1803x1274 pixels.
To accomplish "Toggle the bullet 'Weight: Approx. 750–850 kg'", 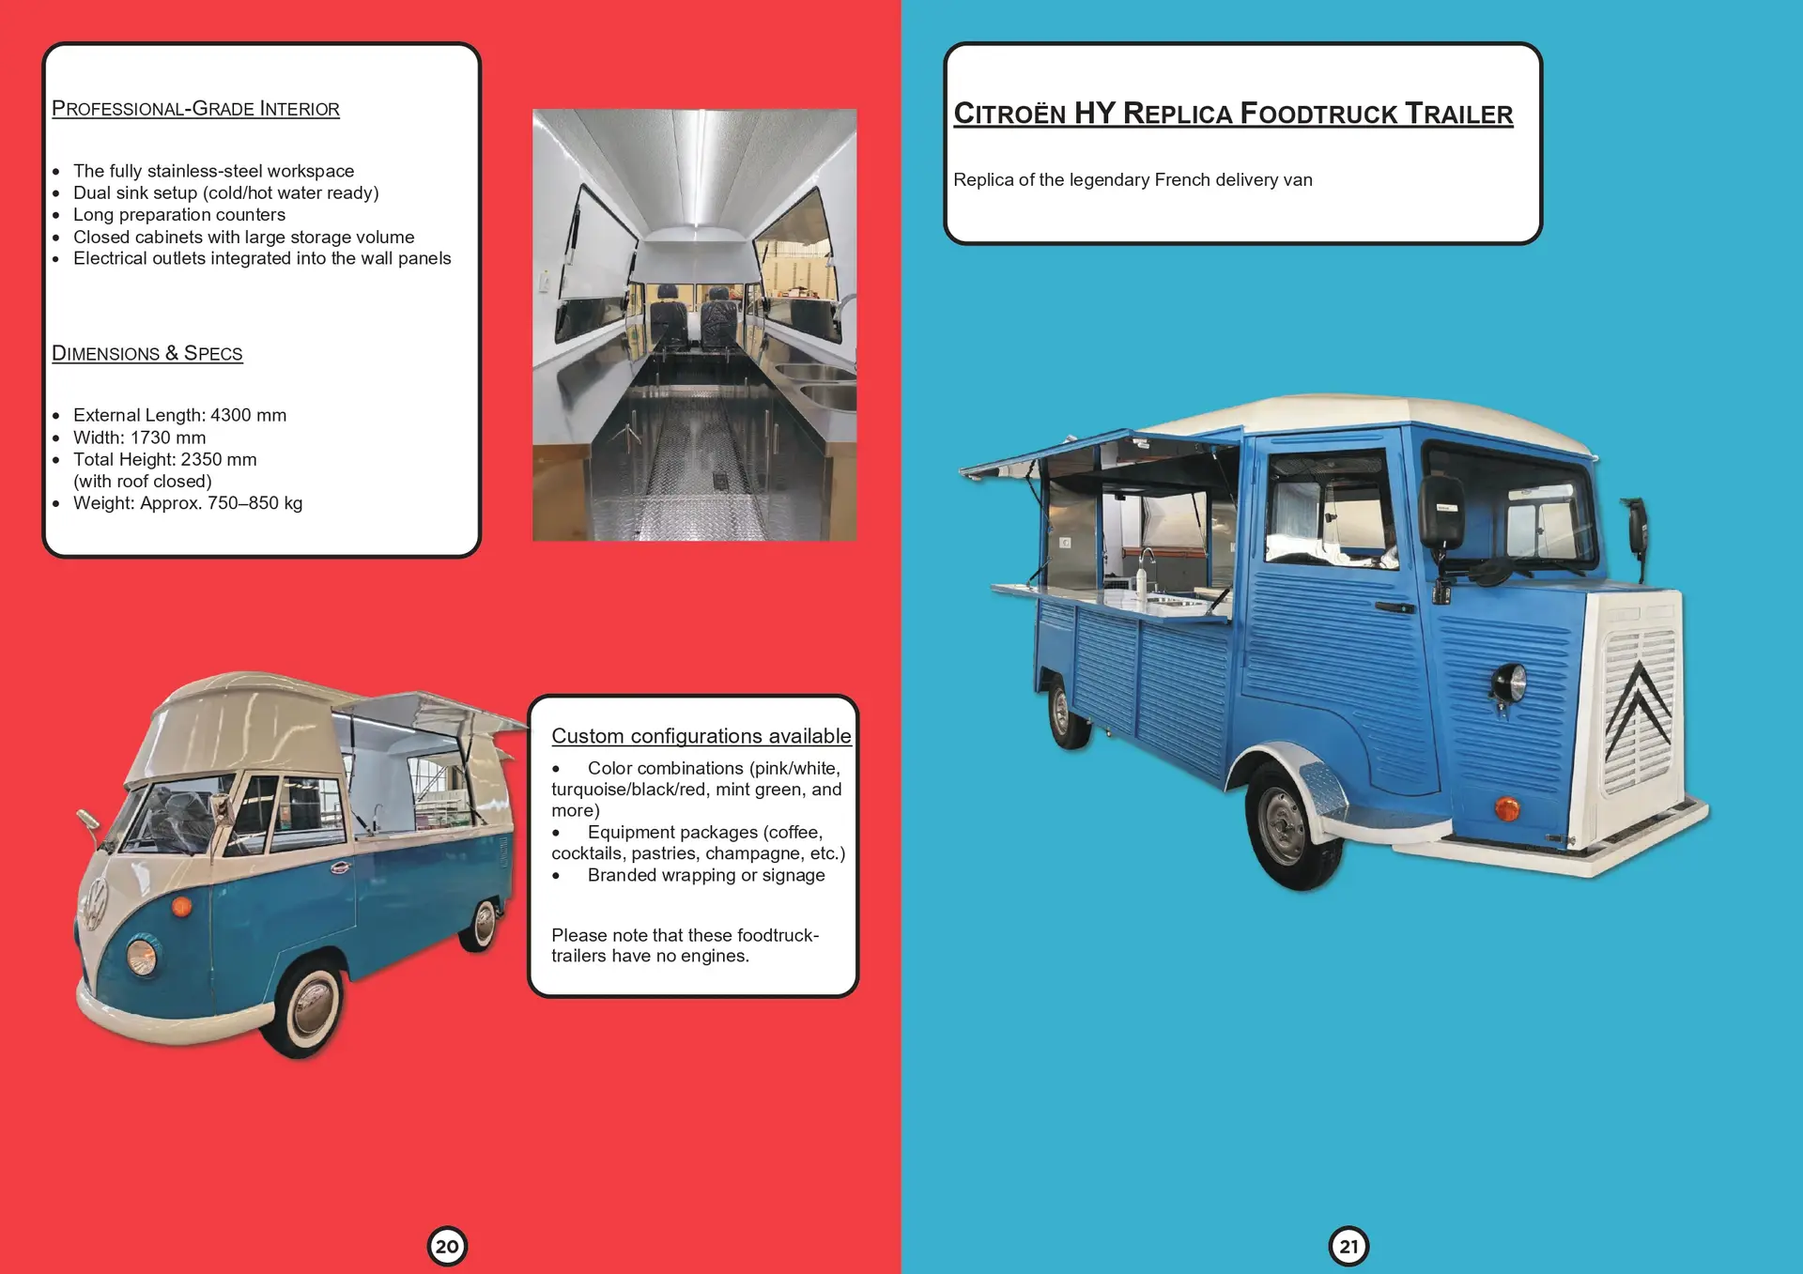I will 188,503.
